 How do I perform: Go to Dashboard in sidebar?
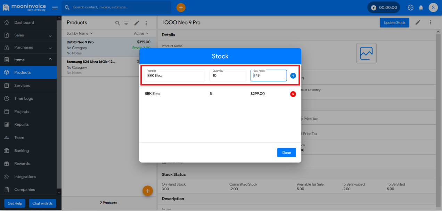(x=28, y=23)
